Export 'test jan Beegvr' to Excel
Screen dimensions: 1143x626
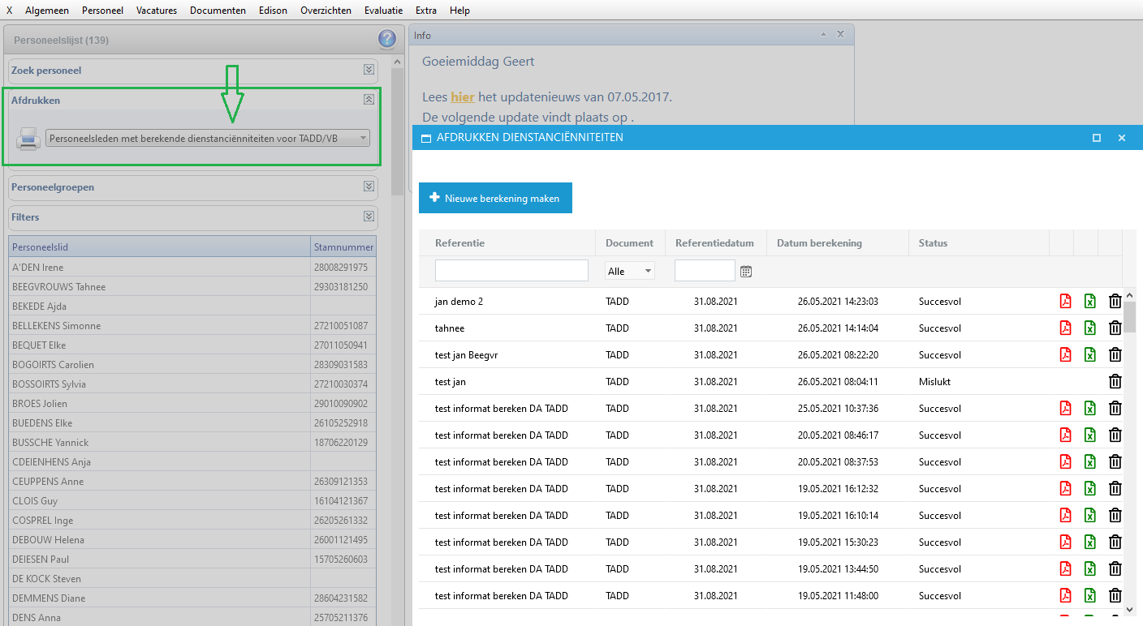click(1090, 355)
